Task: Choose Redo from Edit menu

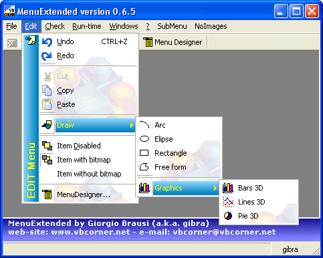Action: (88, 55)
